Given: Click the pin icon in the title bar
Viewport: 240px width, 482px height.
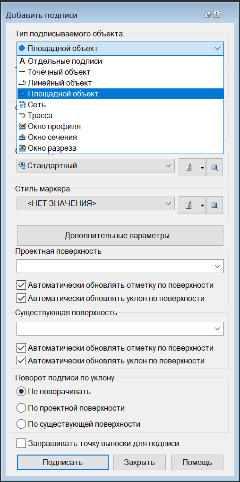Looking at the screenshot, I should (209, 15).
